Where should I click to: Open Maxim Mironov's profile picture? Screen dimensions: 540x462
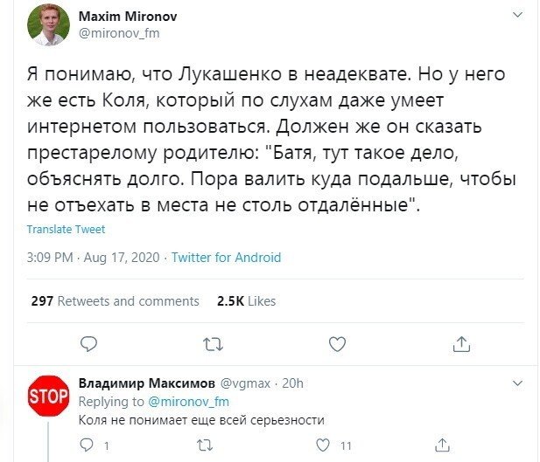(48, 24)
